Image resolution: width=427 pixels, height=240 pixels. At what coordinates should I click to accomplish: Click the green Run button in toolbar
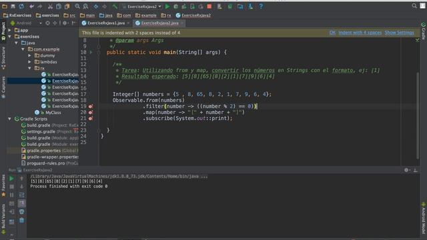click(167, 6)
